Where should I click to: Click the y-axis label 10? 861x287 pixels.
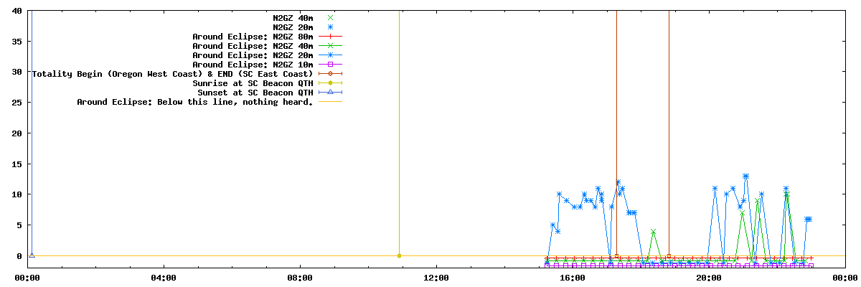click(17, 194)
